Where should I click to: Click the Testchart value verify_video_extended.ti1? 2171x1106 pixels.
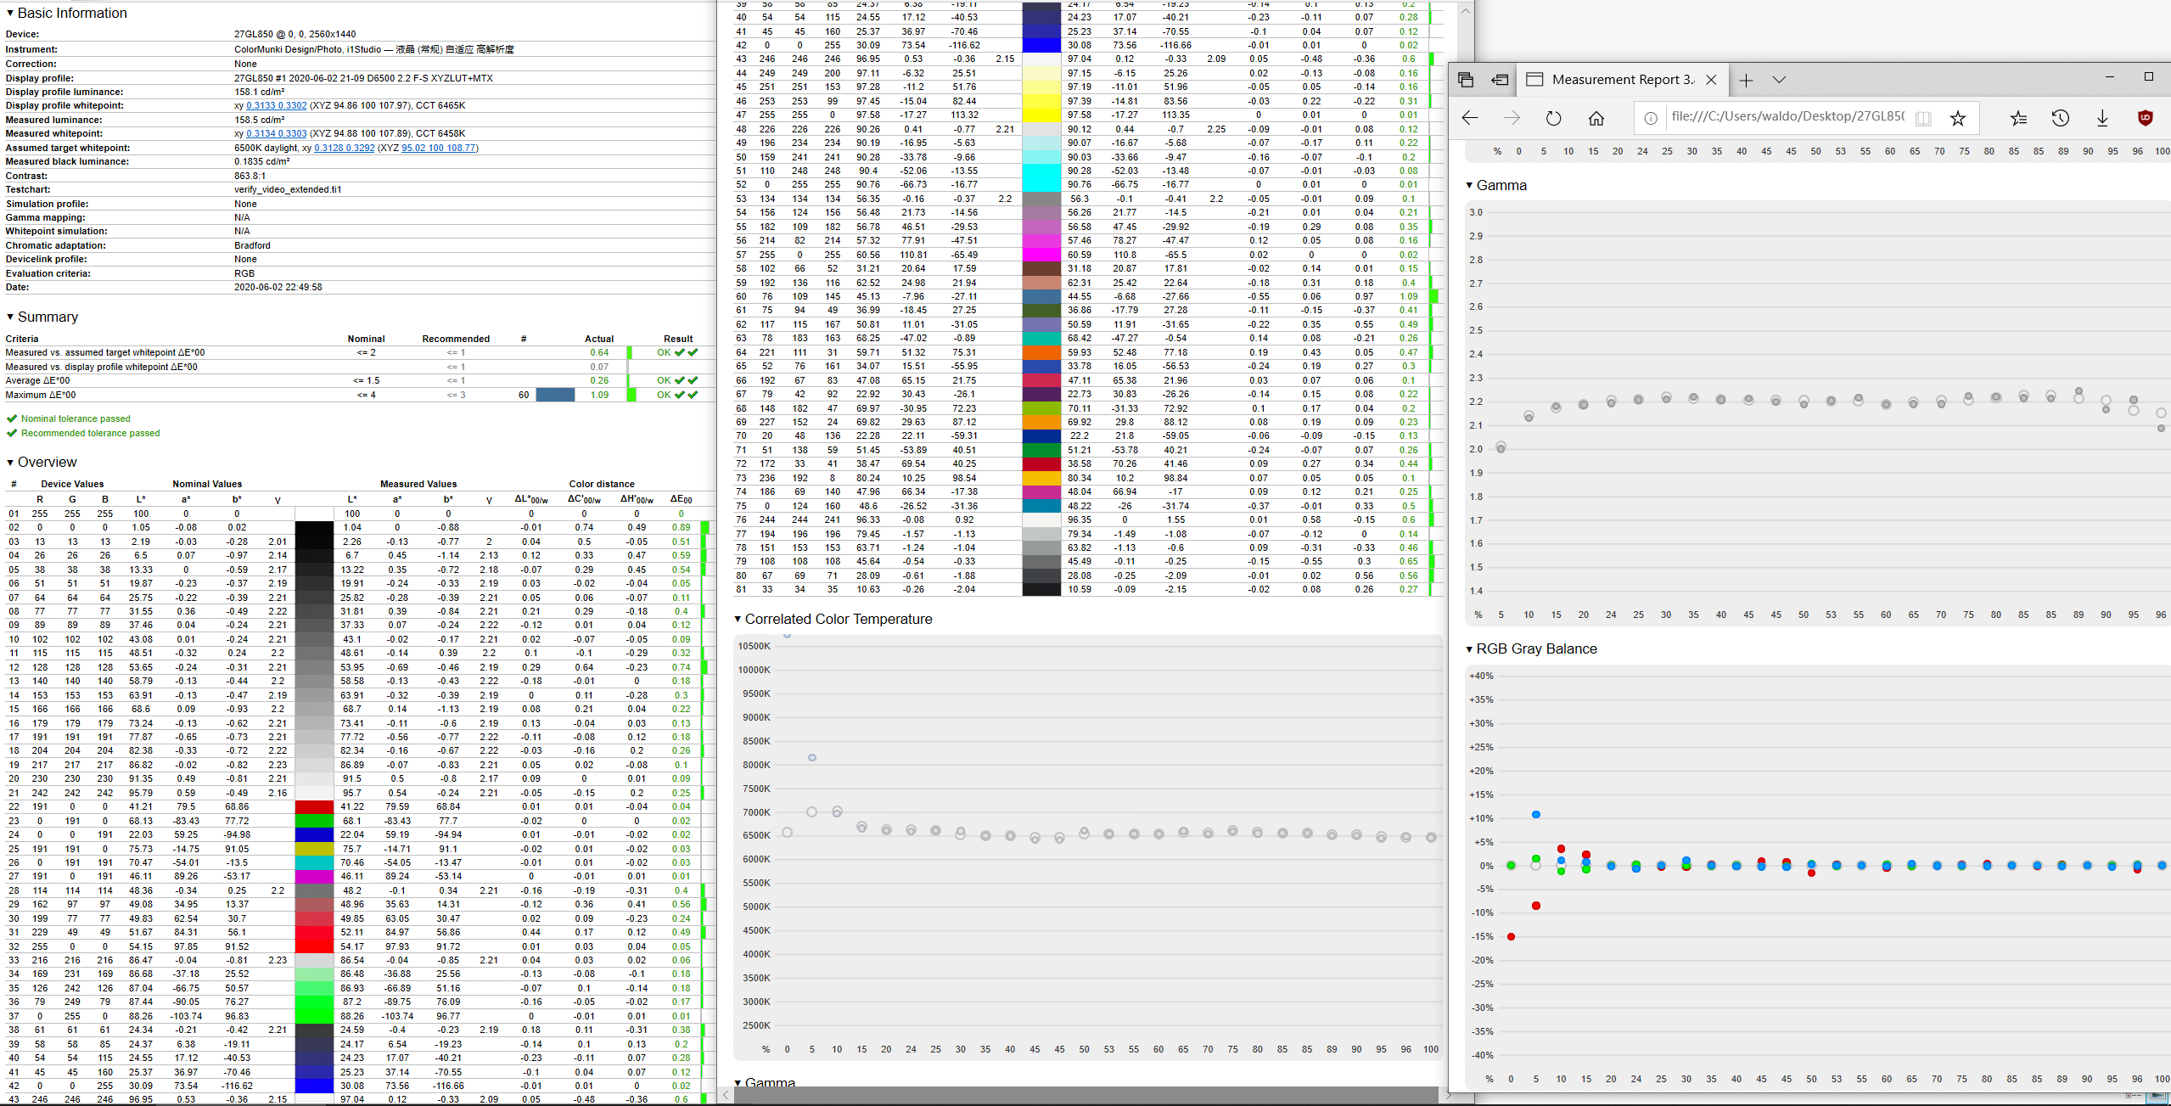[288, 189]
